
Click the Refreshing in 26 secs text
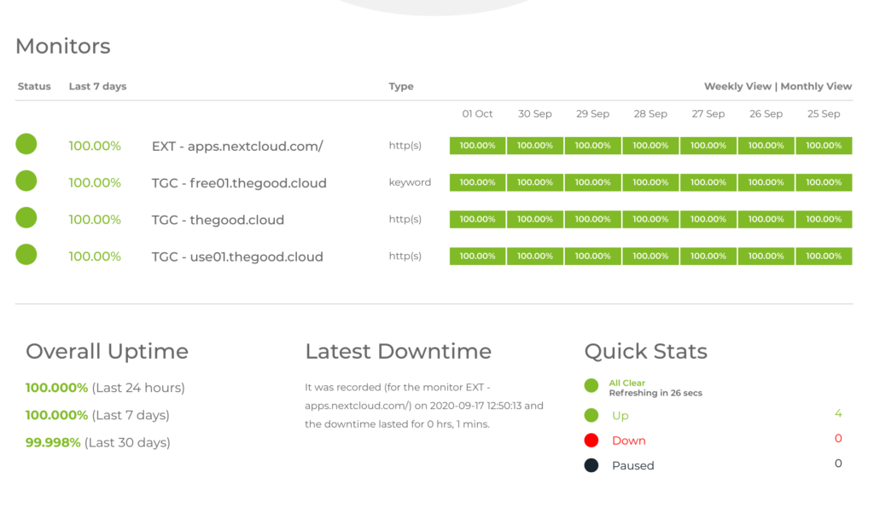click(x=655, y=393)
